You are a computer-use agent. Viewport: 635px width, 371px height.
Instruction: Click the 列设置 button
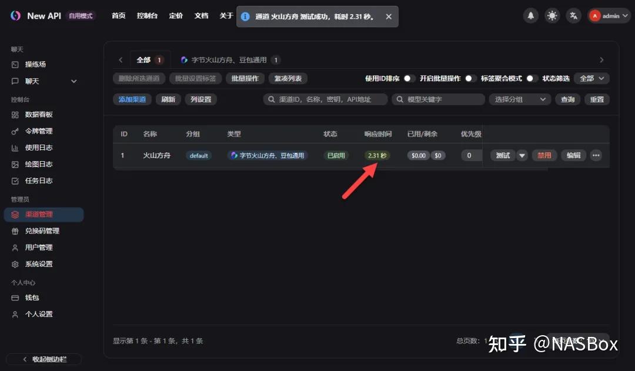coord(201,99)
